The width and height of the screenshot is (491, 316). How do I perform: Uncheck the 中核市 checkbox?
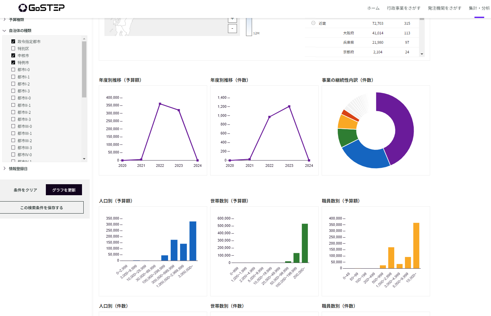point(13,55)
